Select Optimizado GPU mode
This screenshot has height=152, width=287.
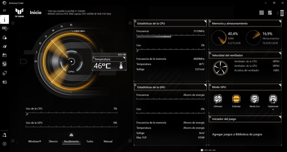click(273, 102)
